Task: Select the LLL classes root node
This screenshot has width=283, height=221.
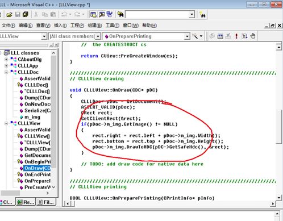Action: point(25,53)
